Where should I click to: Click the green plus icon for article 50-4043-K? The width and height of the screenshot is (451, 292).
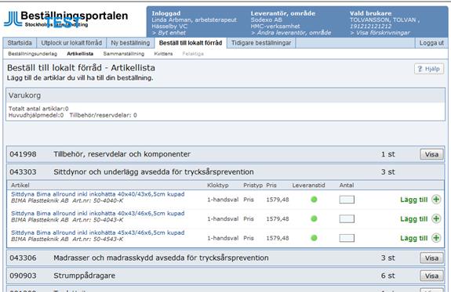(x=436, y=218)
